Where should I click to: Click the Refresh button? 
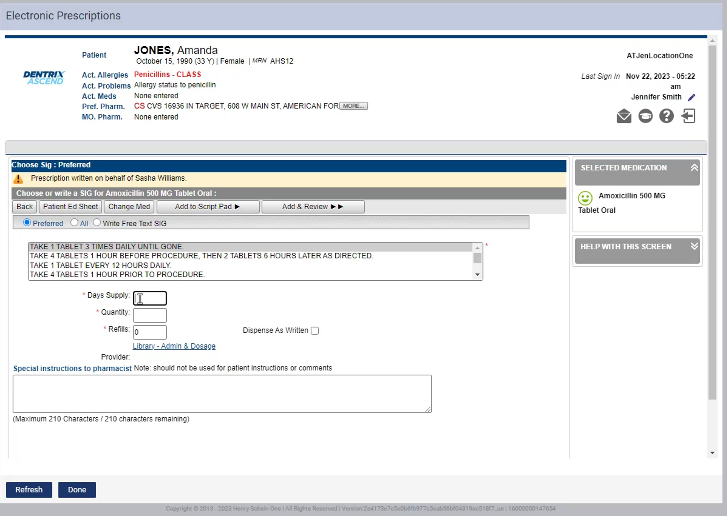point(29,490)
